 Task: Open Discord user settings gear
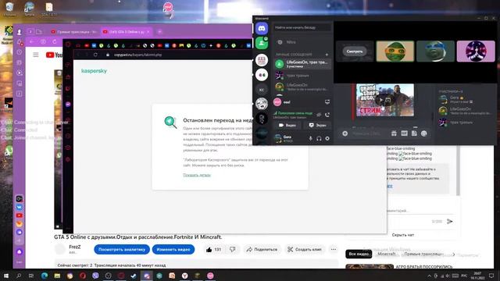(x=327, y=139)
